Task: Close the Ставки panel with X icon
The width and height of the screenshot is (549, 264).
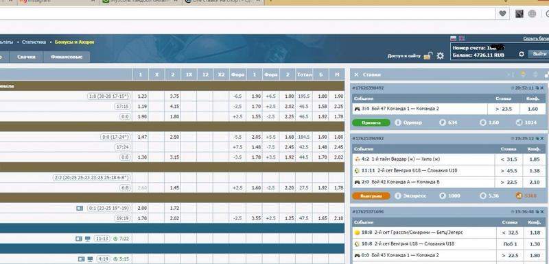Action: [356, 75]
